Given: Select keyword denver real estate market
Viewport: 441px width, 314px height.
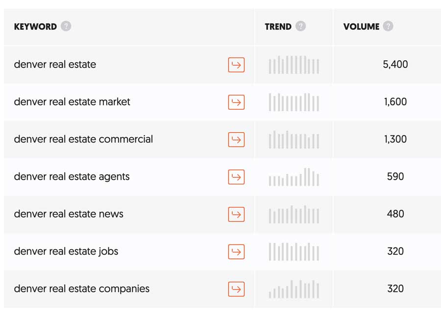Looking at the screenshot, I should 72,102.
